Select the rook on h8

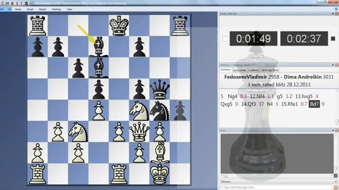pos(180,25)
